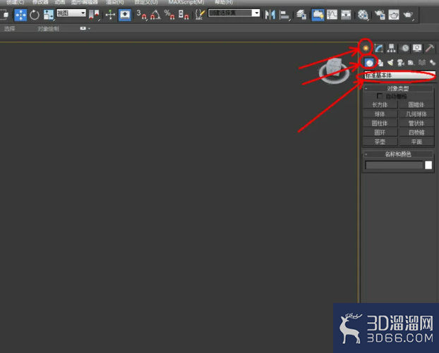Collapse the 名称和颜色 rollout
439x353 pixels.
point(398,154)
